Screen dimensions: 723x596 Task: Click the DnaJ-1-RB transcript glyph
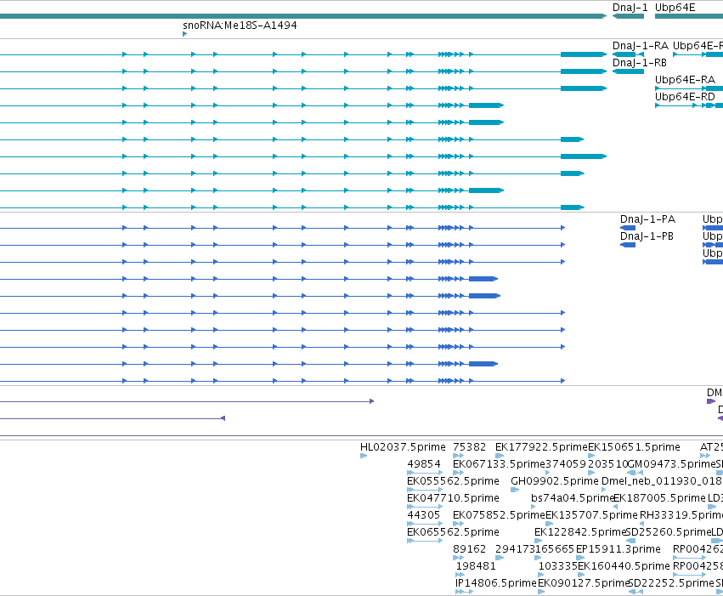(x=628, y=71)
